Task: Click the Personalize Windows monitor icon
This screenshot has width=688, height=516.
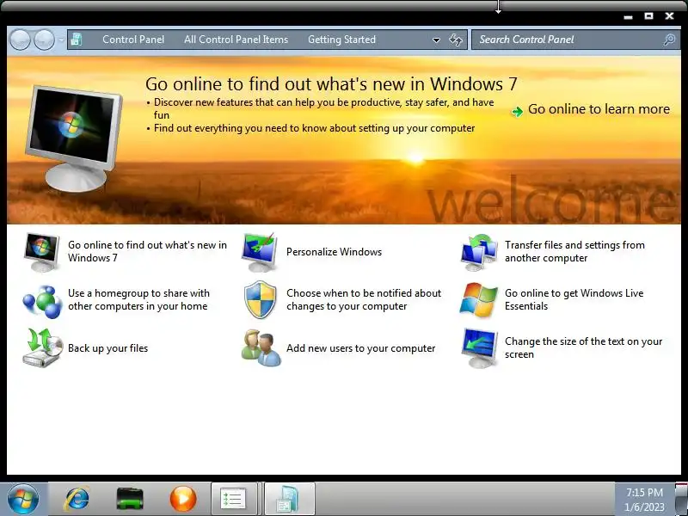Action: point(260,252)
